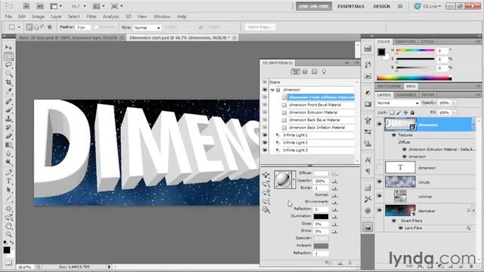Filter 3D panel by meshes
484x272 pixels.
(305, 72)
